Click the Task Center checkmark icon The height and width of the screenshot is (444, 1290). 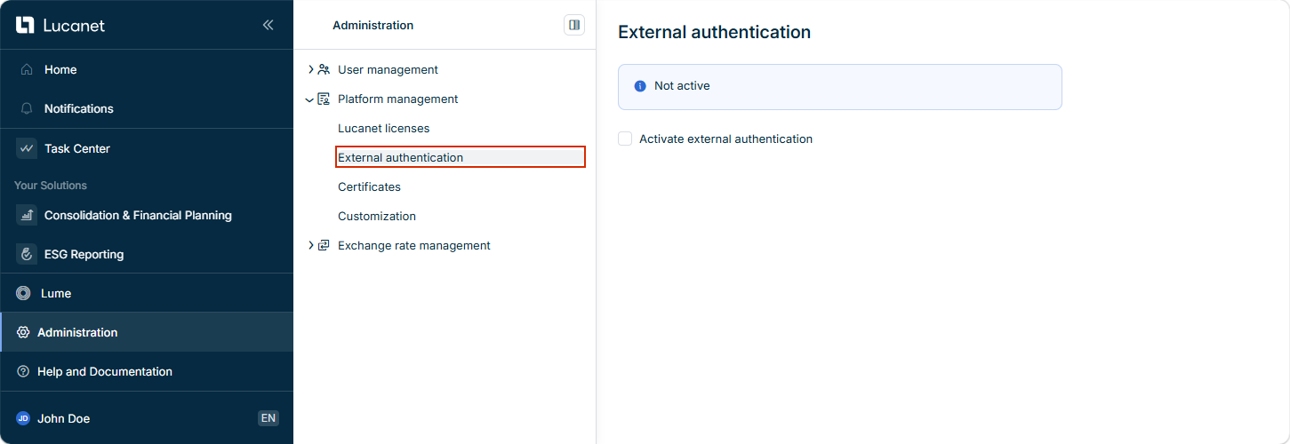pyautogui.click(x=27, y=148)
